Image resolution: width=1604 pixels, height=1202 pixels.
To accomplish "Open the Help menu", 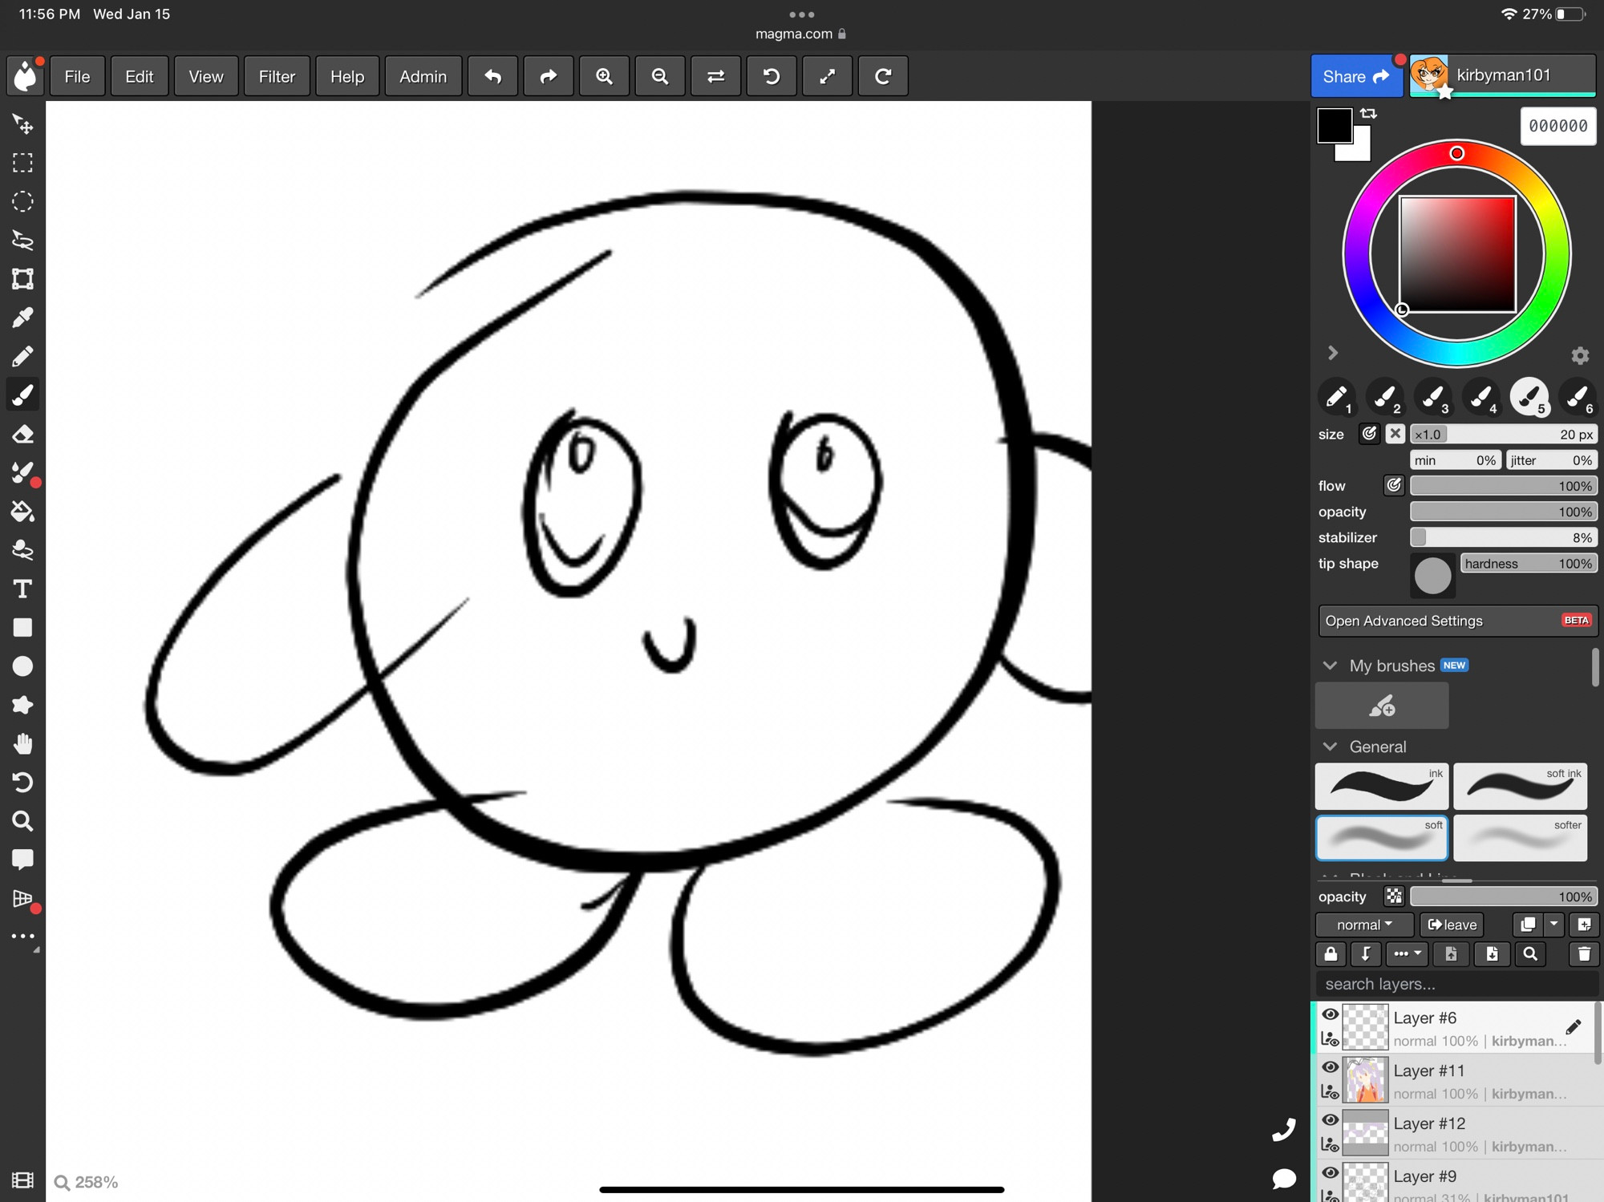I will (347, 76).
